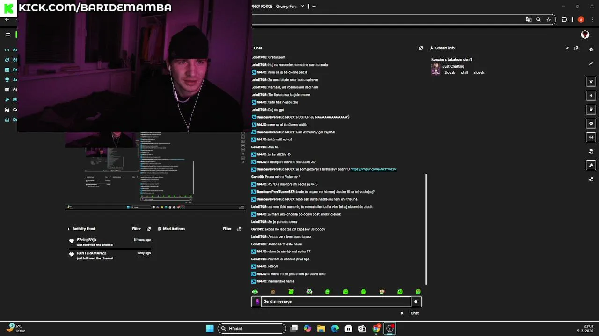Select the monkey face emote
Screen dimensions: 599x336
[x=382, y=292]
